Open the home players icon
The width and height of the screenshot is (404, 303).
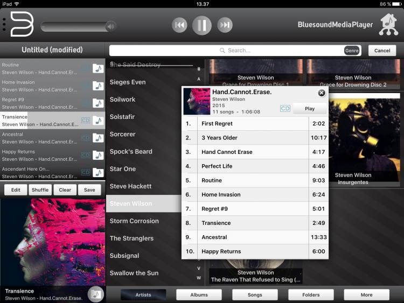pos(388,25)
